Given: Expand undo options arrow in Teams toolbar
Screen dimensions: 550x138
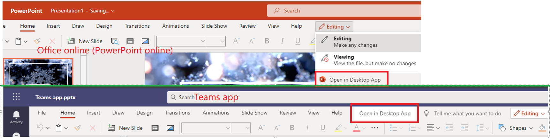Looking at the screenshot, I should pos(48,128).
